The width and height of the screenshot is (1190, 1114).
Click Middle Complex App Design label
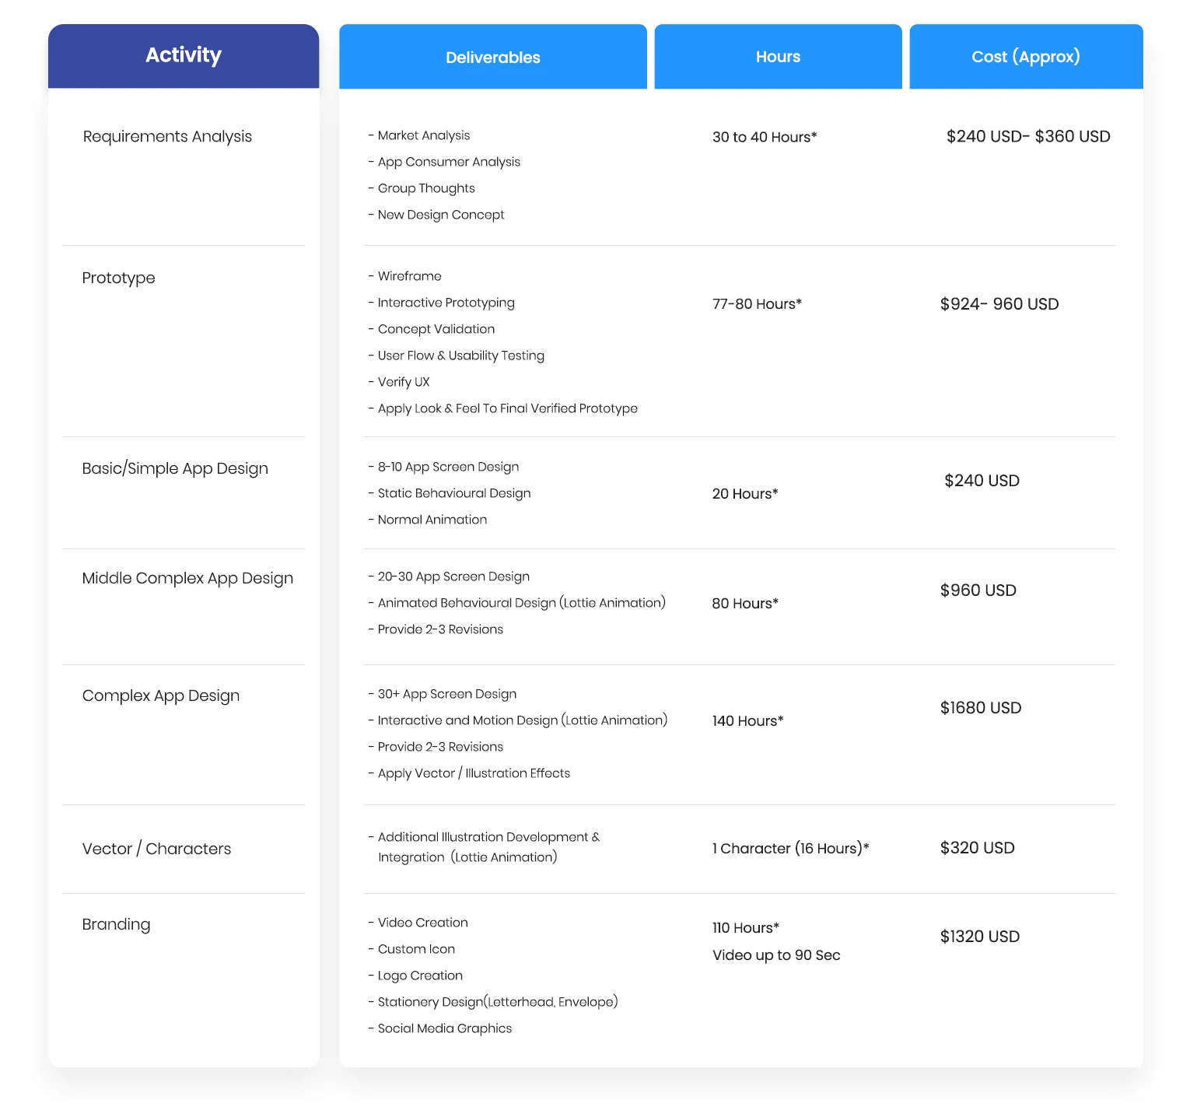pos(187,579)
